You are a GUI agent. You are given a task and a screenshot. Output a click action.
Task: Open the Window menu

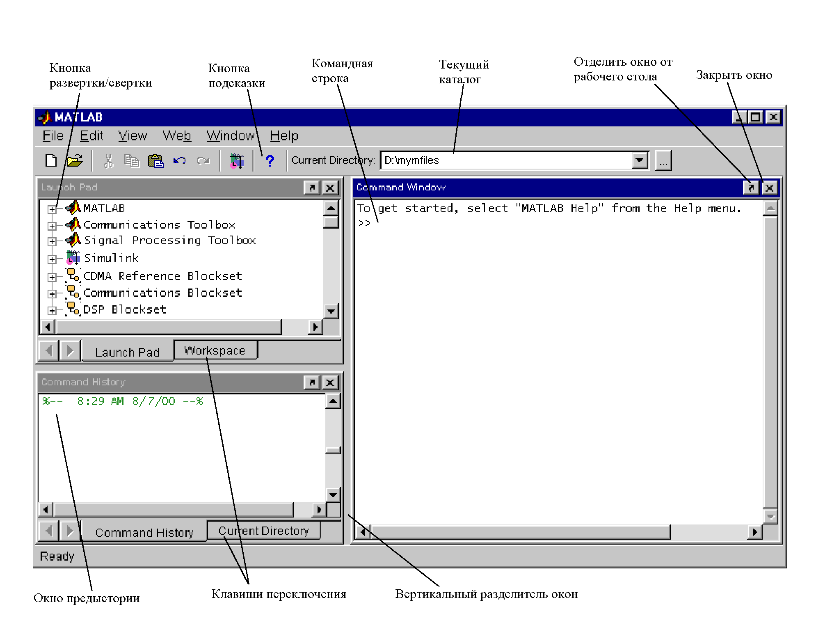click(231, 136)
